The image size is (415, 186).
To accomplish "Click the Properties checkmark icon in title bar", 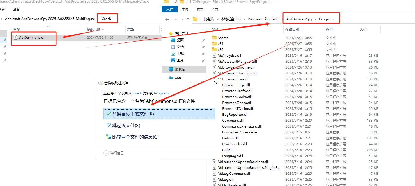I will point(175,2).
